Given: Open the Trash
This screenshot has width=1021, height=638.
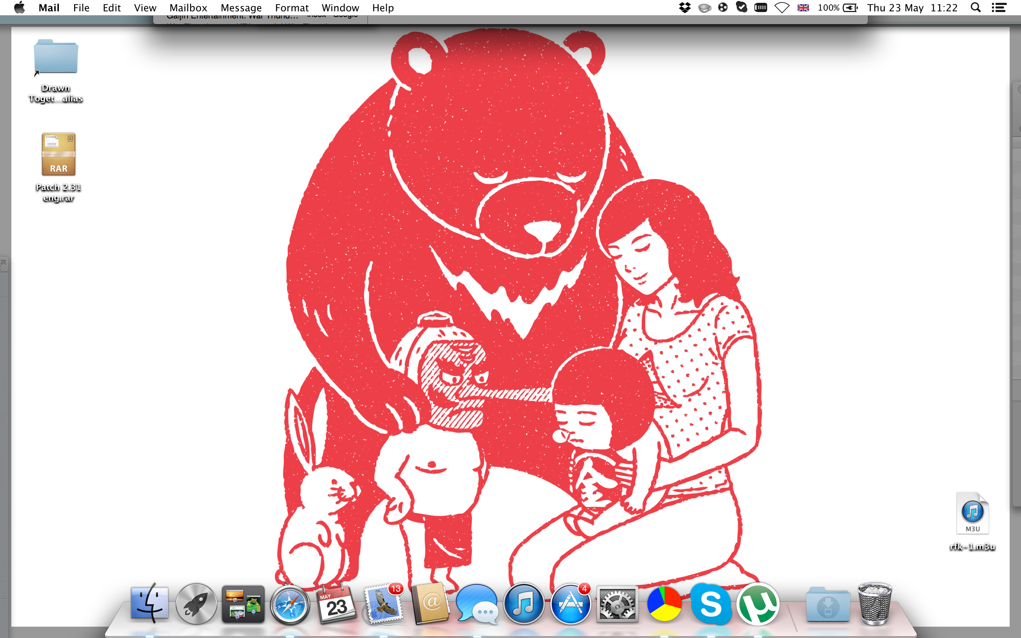Looking at the screenshot, I should click(x=875, y=604).
